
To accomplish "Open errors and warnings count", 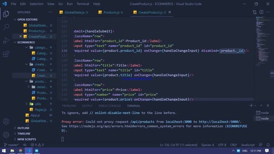I will tap(37, 145).
